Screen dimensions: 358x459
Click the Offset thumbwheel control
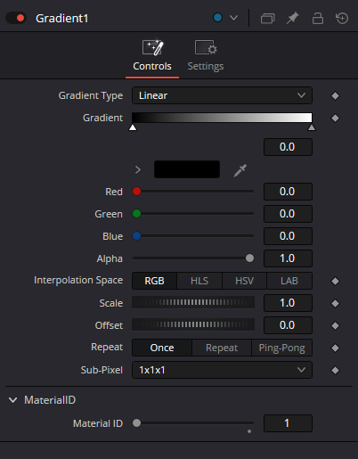click(x=193, y=324)
